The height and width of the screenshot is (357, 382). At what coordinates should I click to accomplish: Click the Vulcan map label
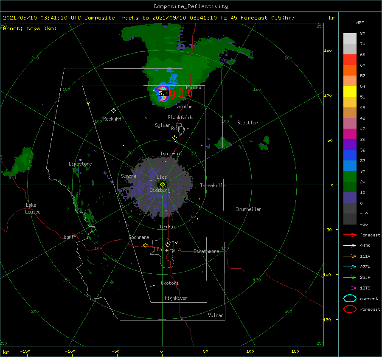[216, 315]
